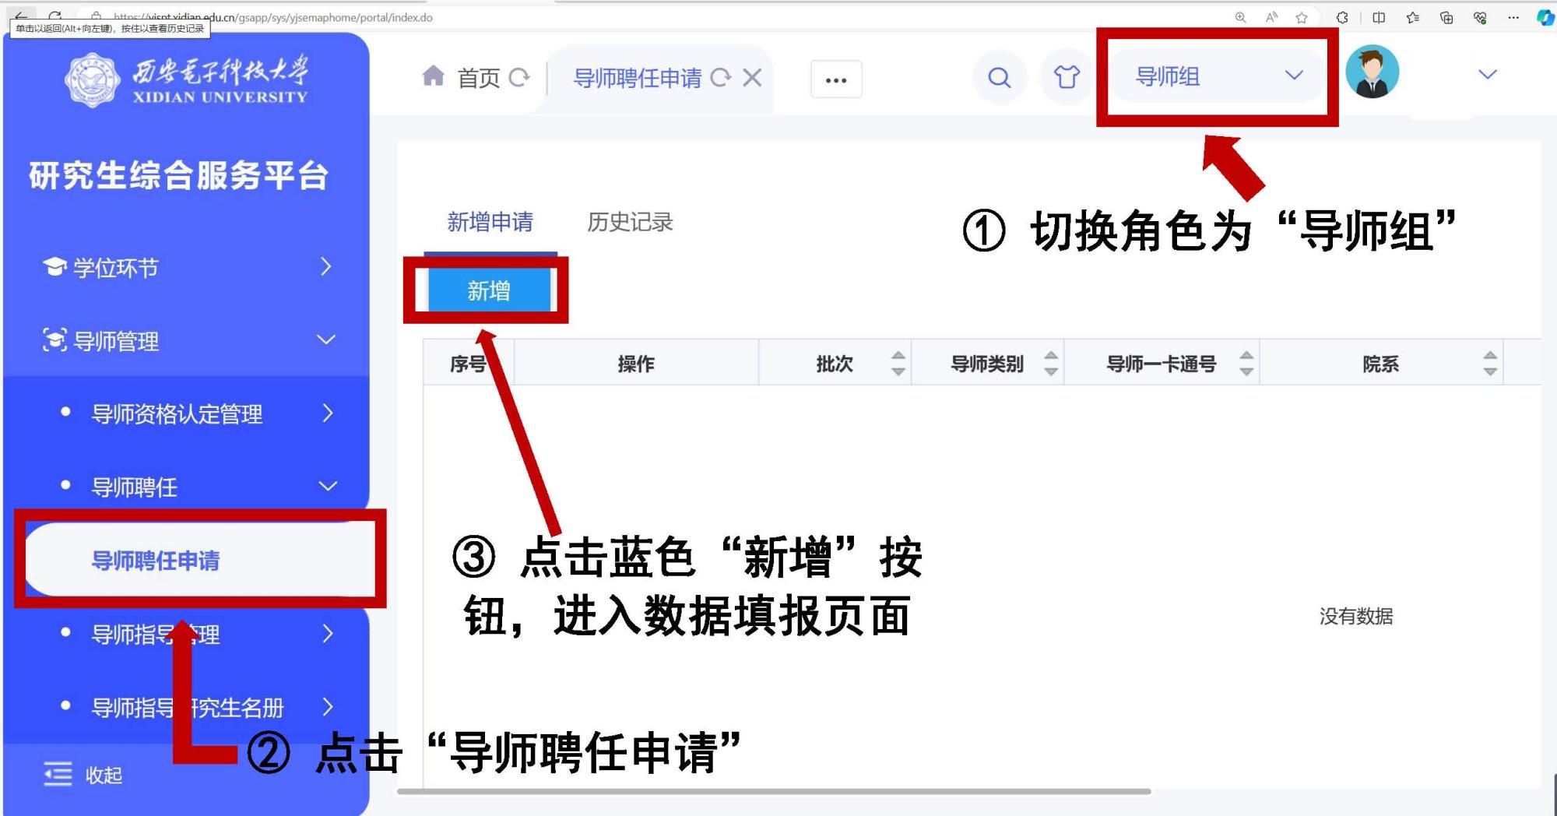Collapse sidebar with 收起 icon

pyautogui.click(x=58, y=774)
